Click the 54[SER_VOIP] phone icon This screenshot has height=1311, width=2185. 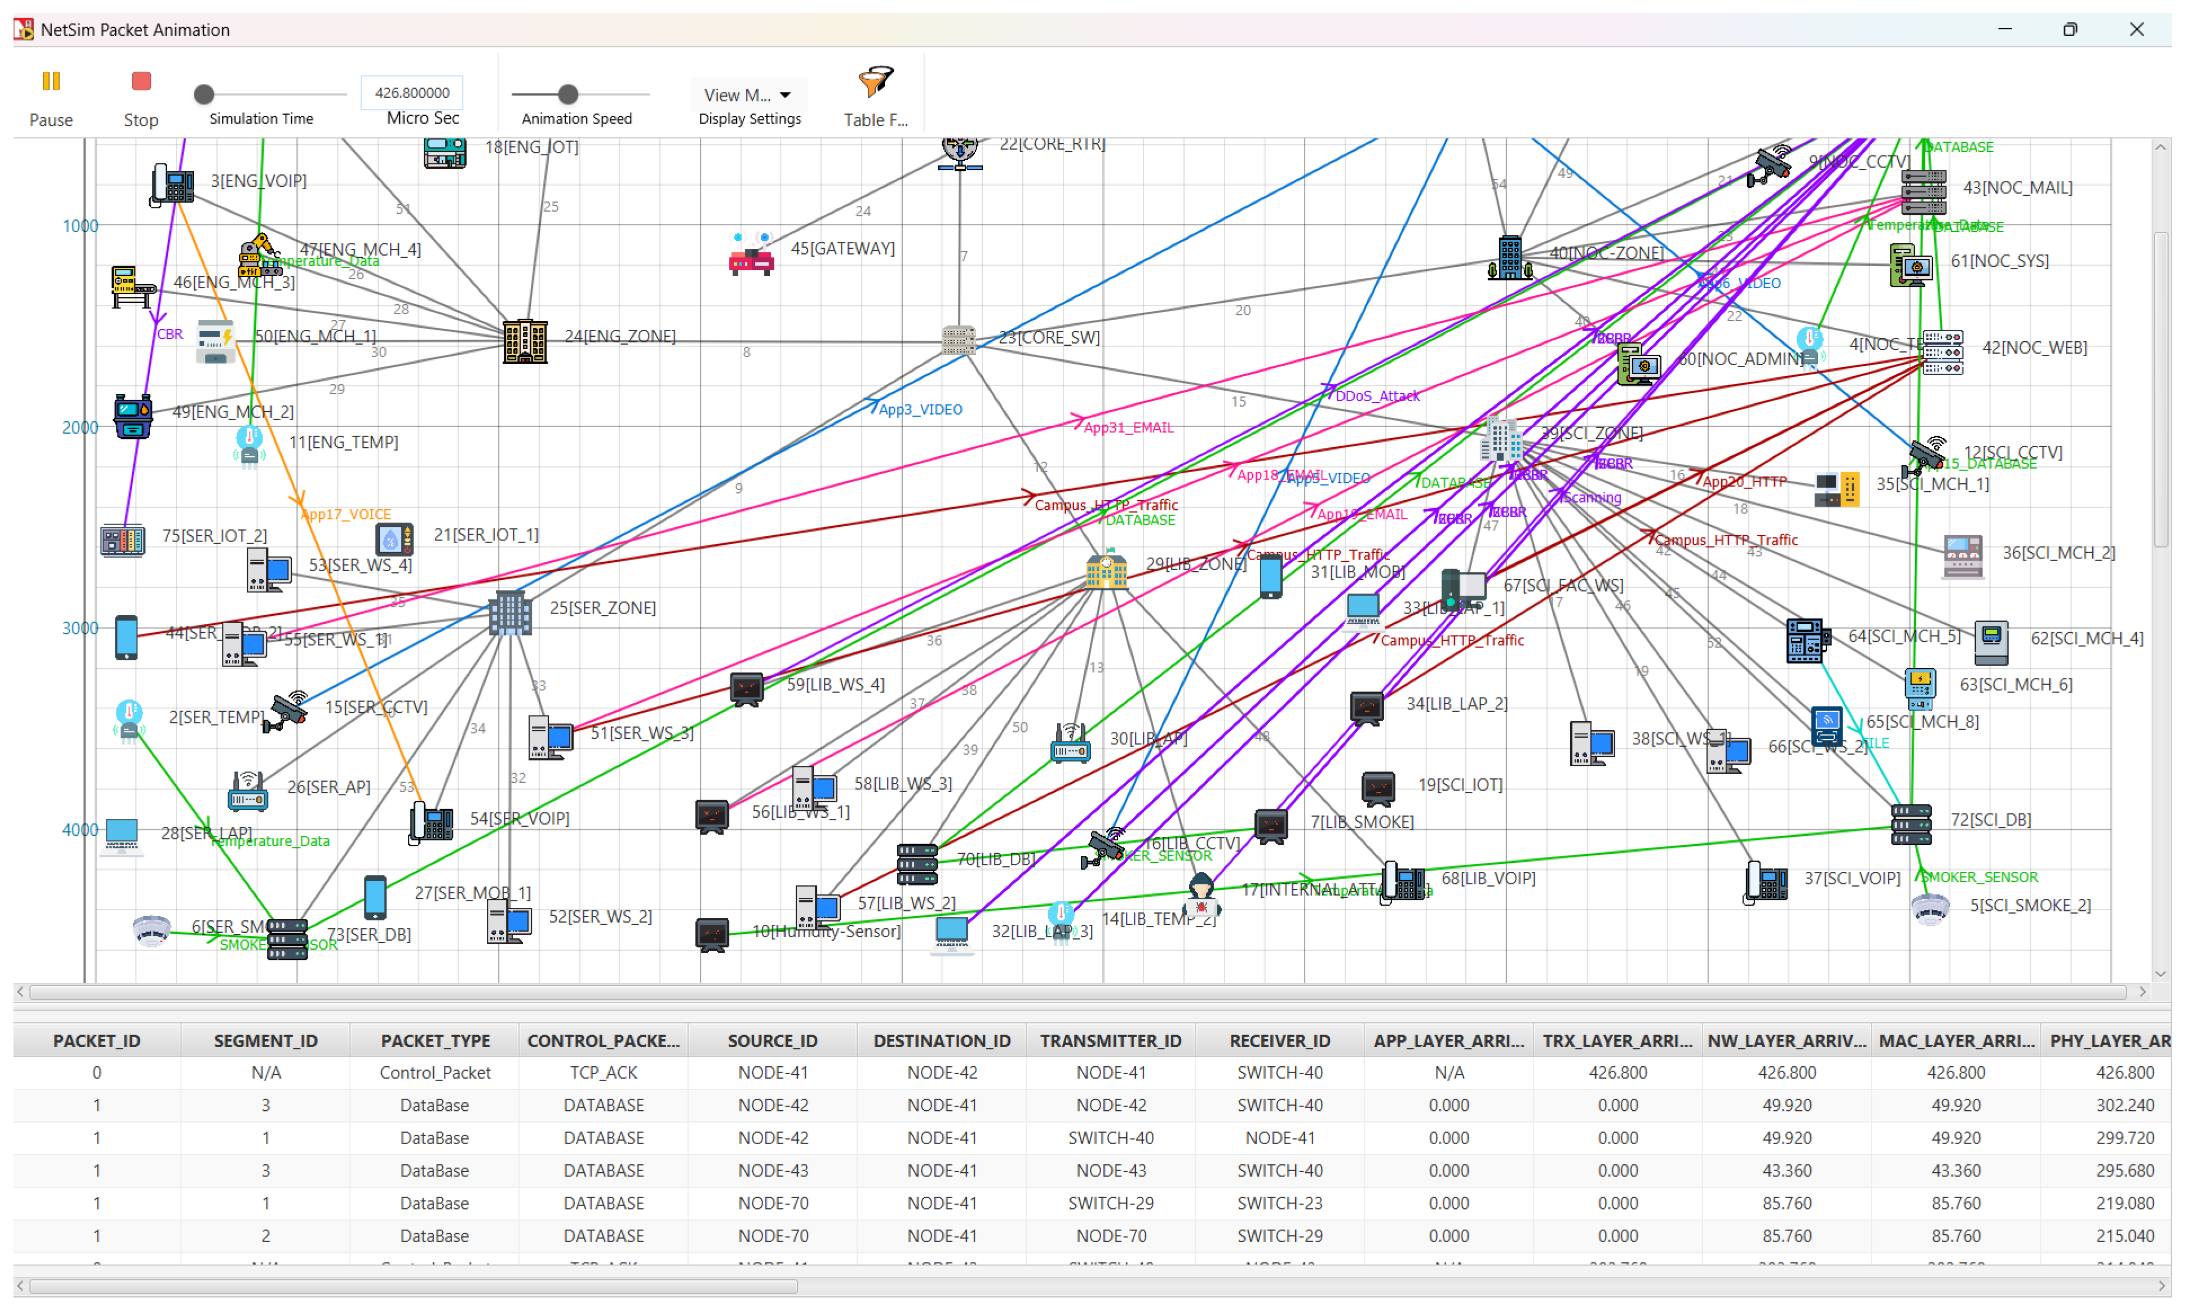[431, 822]
